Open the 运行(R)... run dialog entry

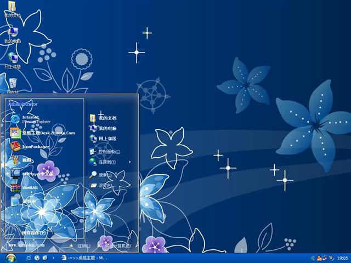(103, 185)
